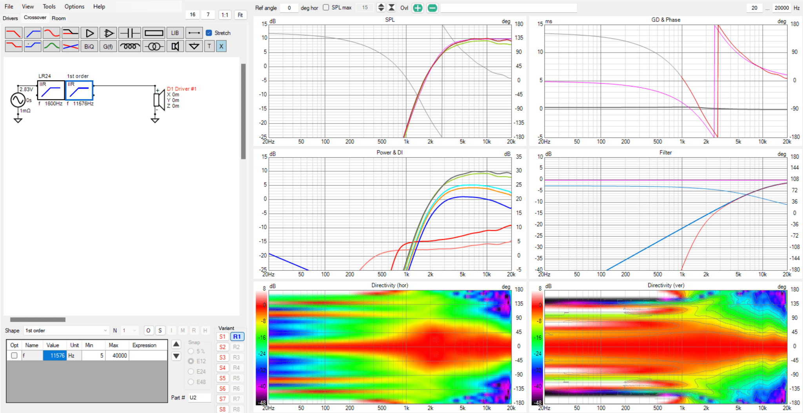This screenshot has width=803, height=413.
Task: Insert a capacitor component
Action: coord(129,33)
